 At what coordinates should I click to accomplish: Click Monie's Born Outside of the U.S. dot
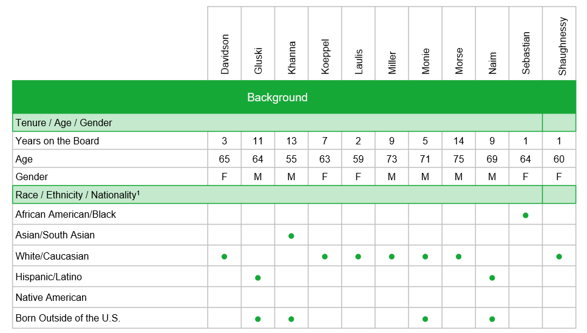(x=425, y=319)
